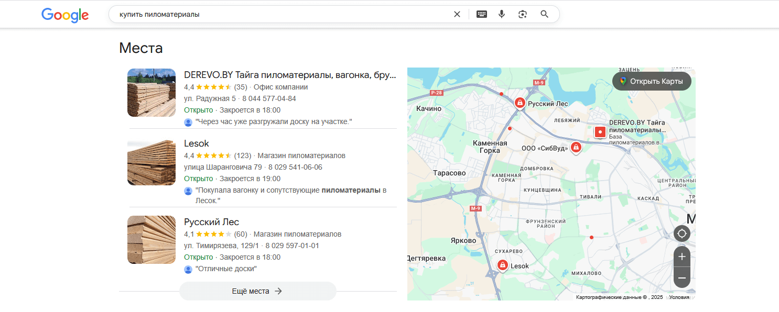Viewport: 779px width, 312px height.
Task: Click phone number 8 029 541-06-06
Action: (x=295, y=167)
